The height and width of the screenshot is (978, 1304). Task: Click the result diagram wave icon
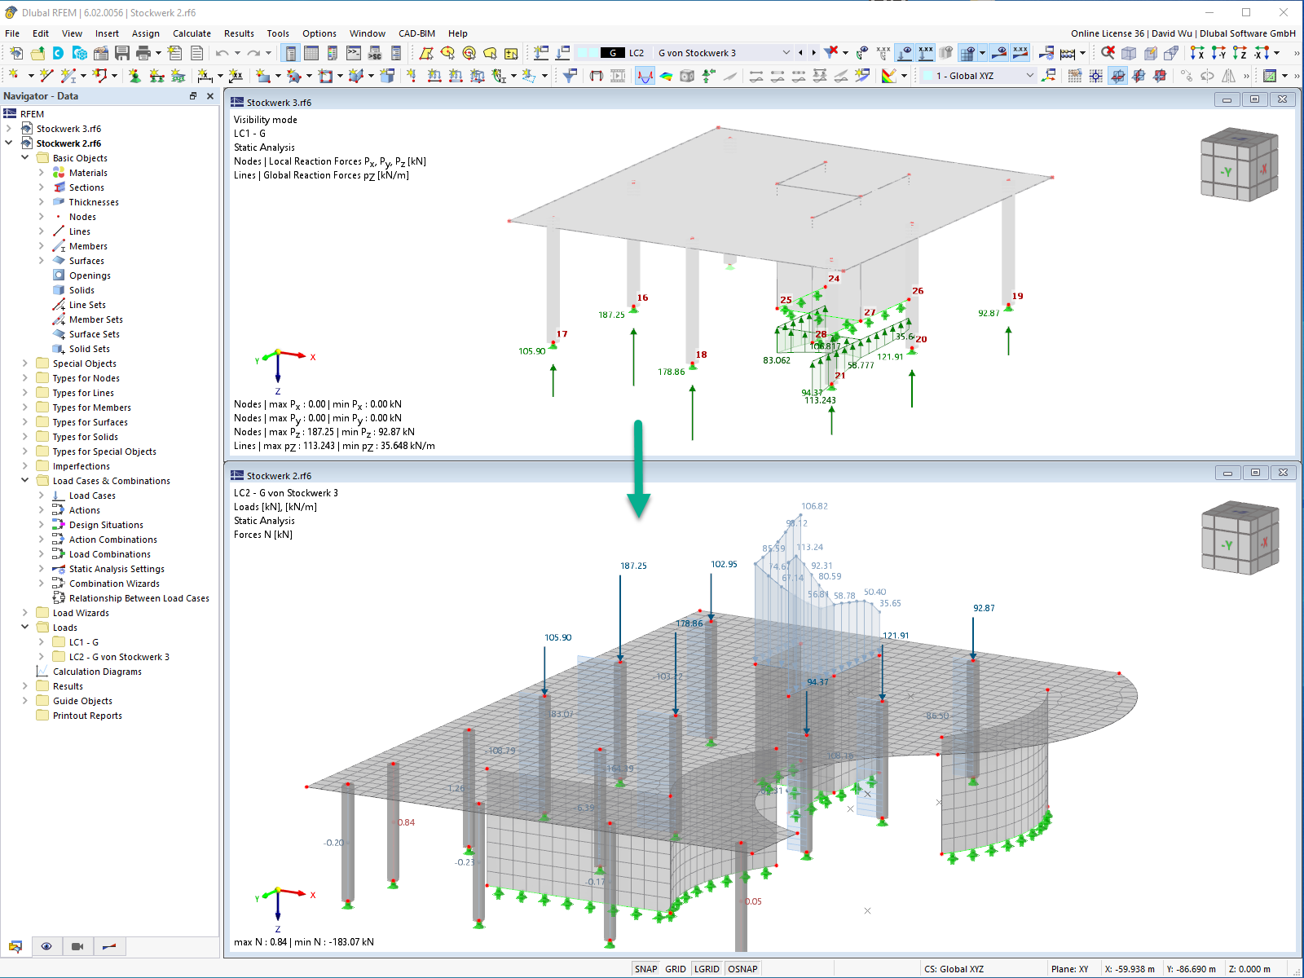point(645,75)
